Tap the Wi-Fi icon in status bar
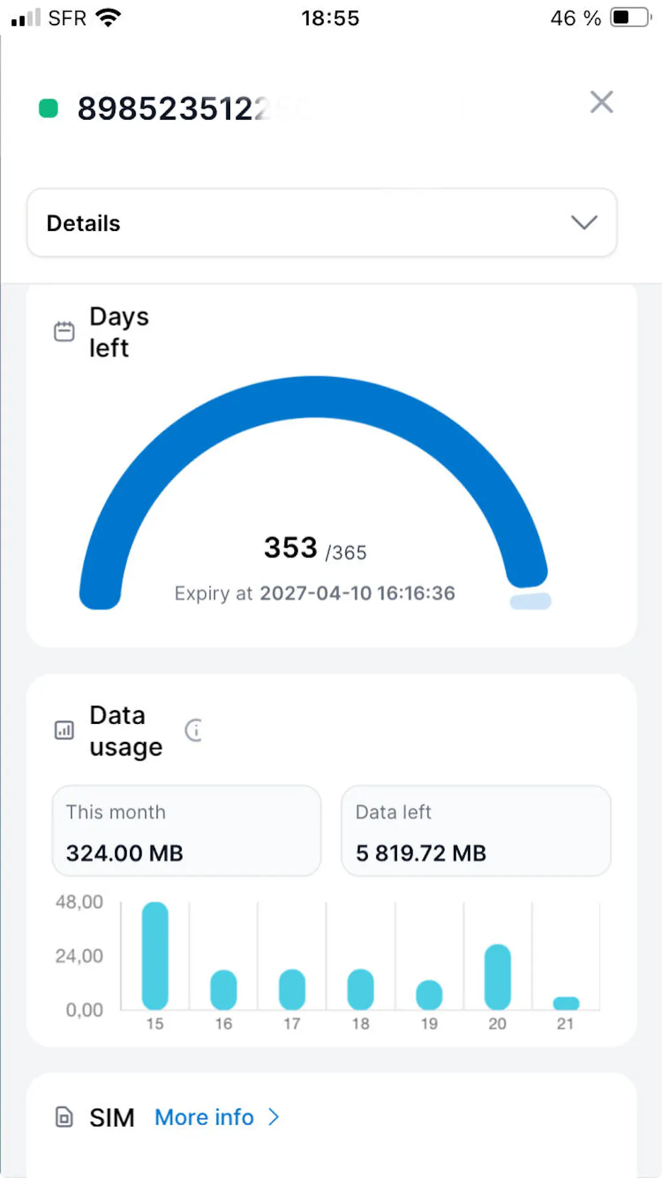 (108, 17)
